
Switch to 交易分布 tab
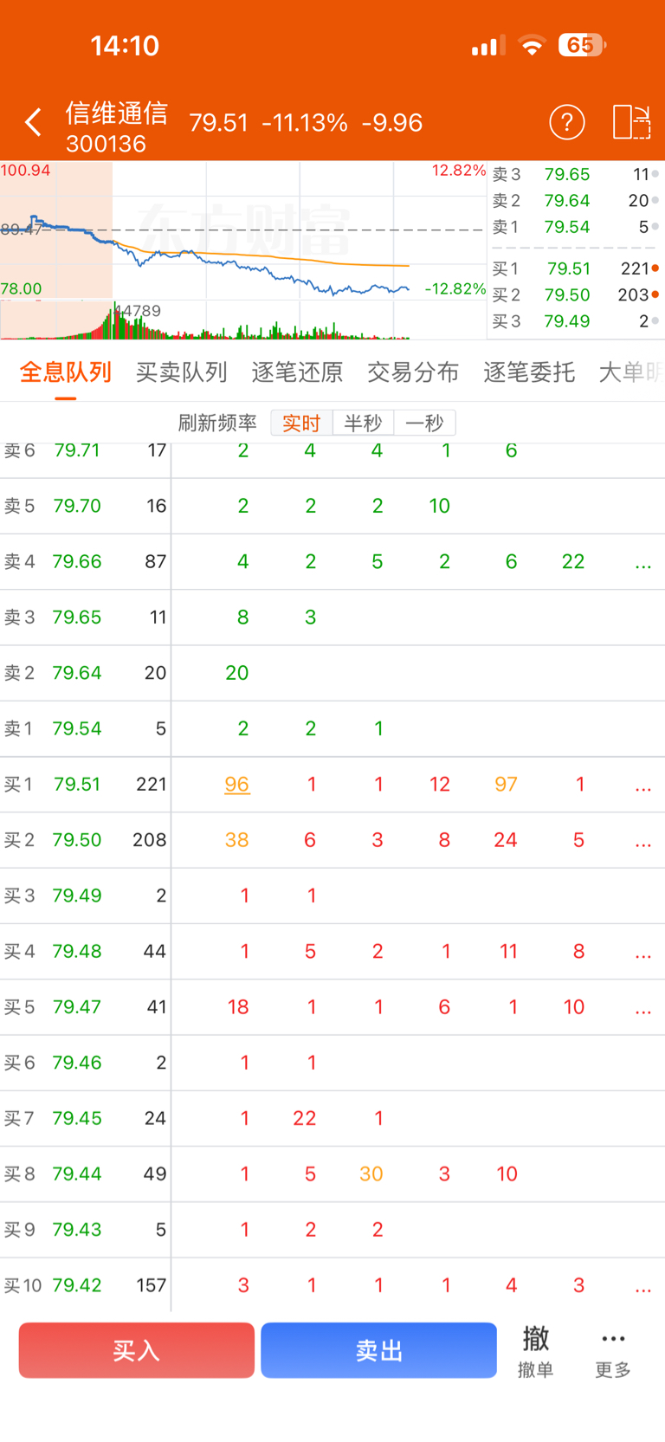click(x=413, y=372)
